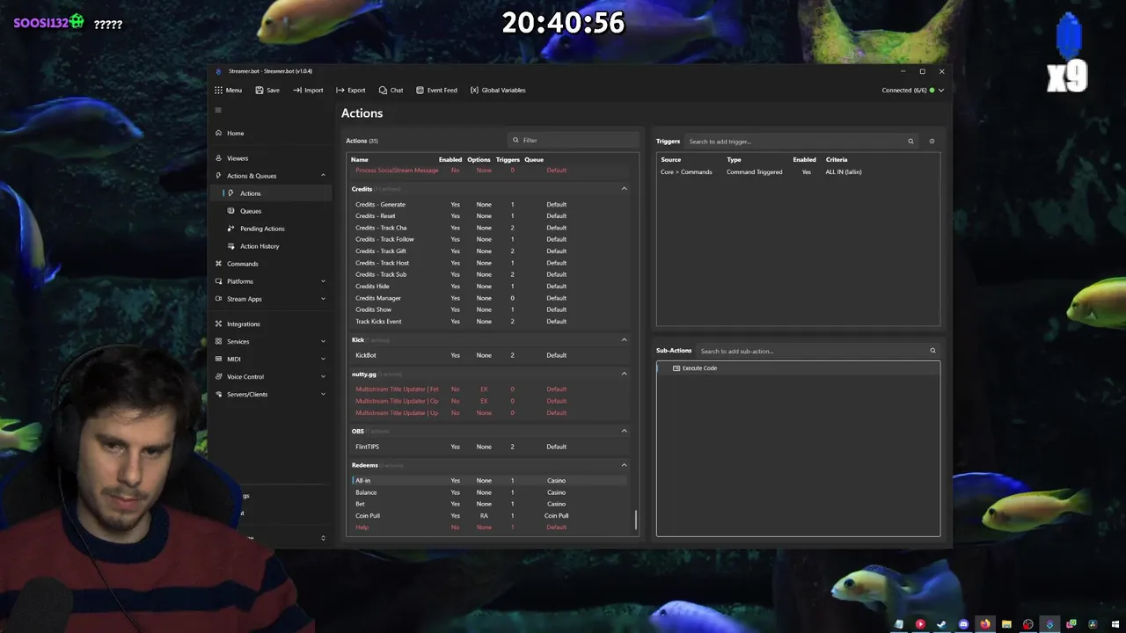Select Process SocialStream Message action
This screenshot has width=1126, height=633.
[489, 171]
